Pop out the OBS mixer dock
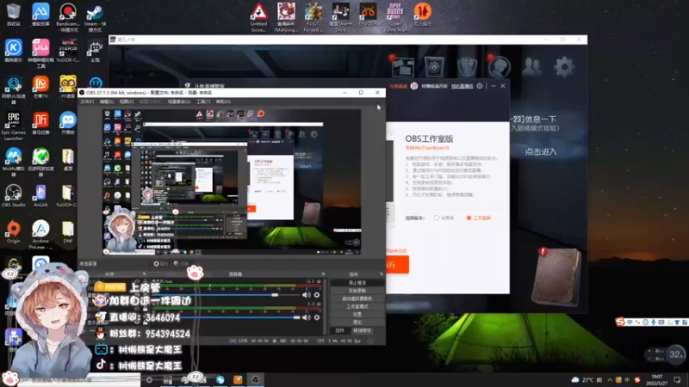The image size is (689, 387). (323, 274)
